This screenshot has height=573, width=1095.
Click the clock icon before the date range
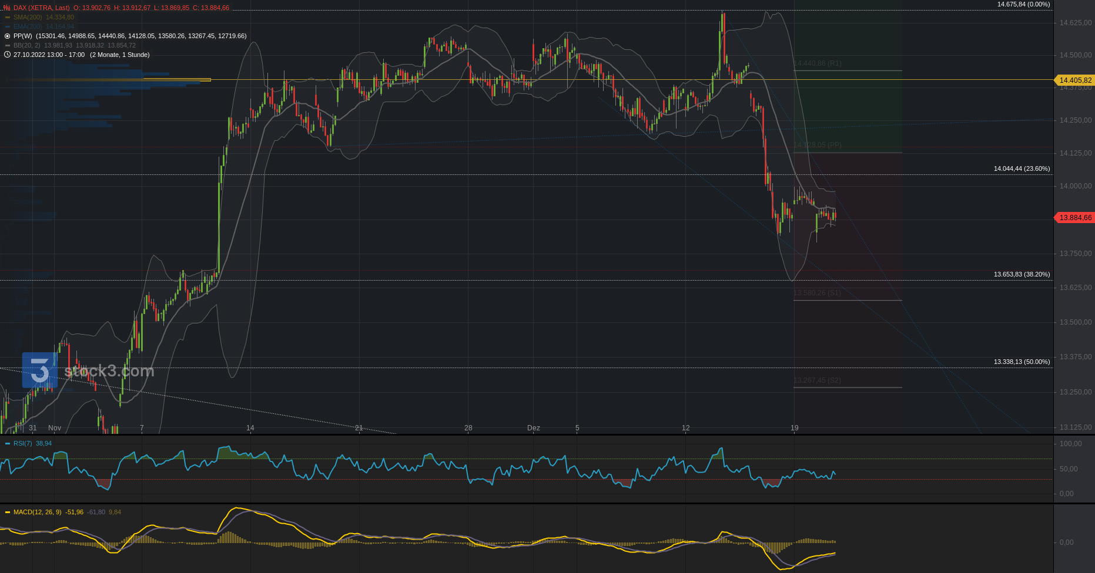[x=7, y=55]
